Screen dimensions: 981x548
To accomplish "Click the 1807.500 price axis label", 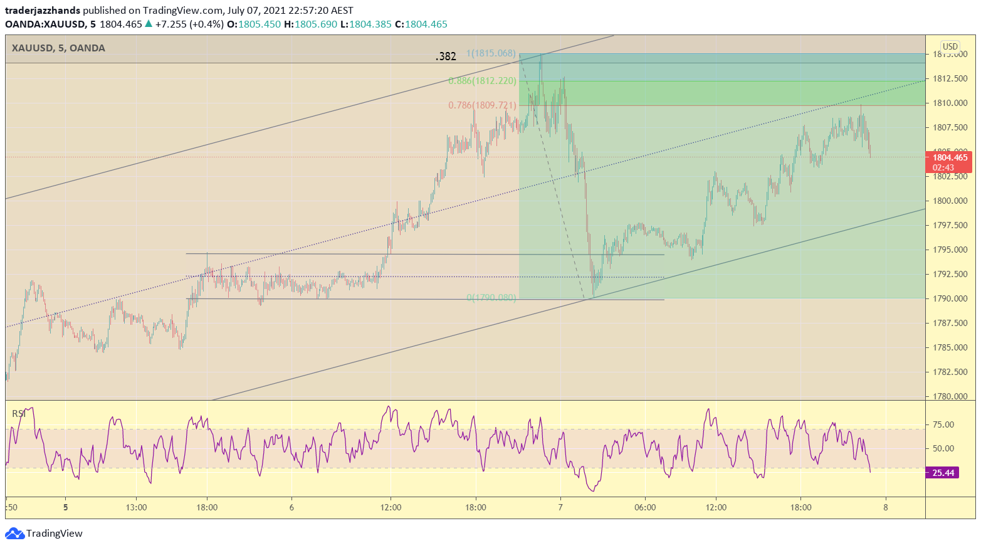I will (950, 127).
